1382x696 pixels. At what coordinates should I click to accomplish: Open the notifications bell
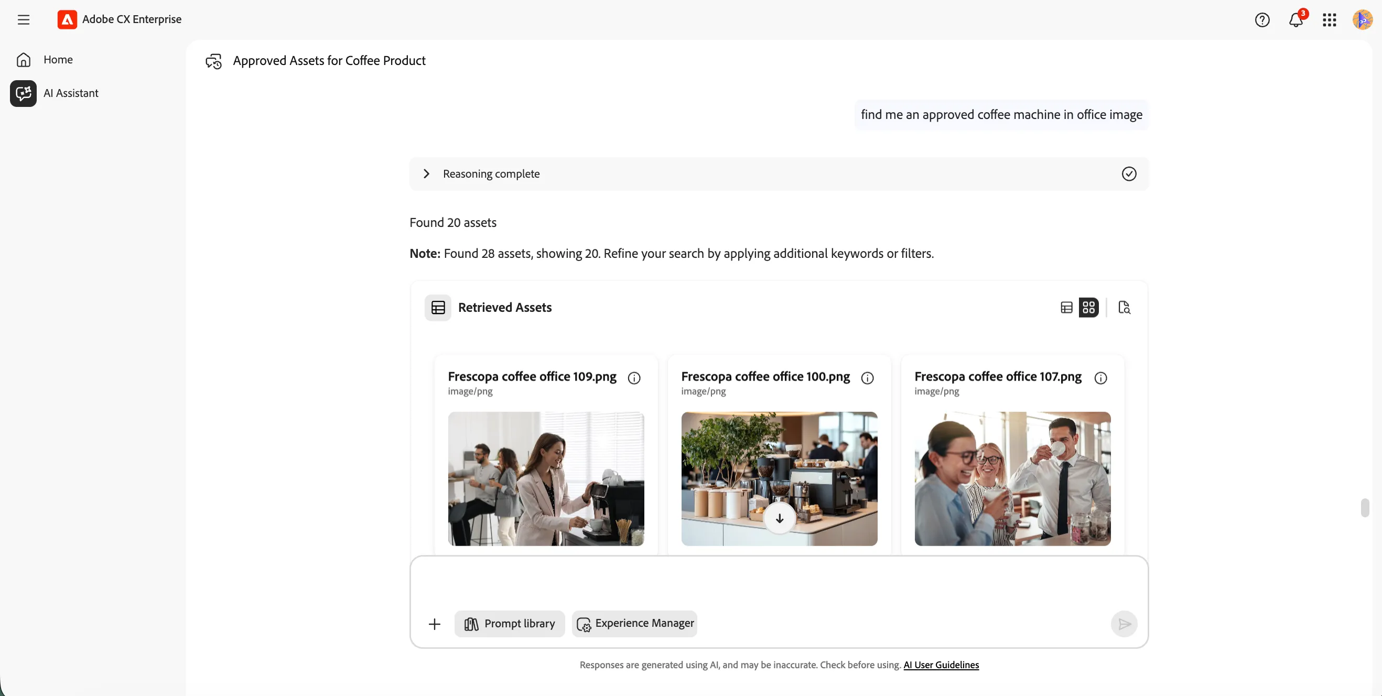[x=1296, y=20]
